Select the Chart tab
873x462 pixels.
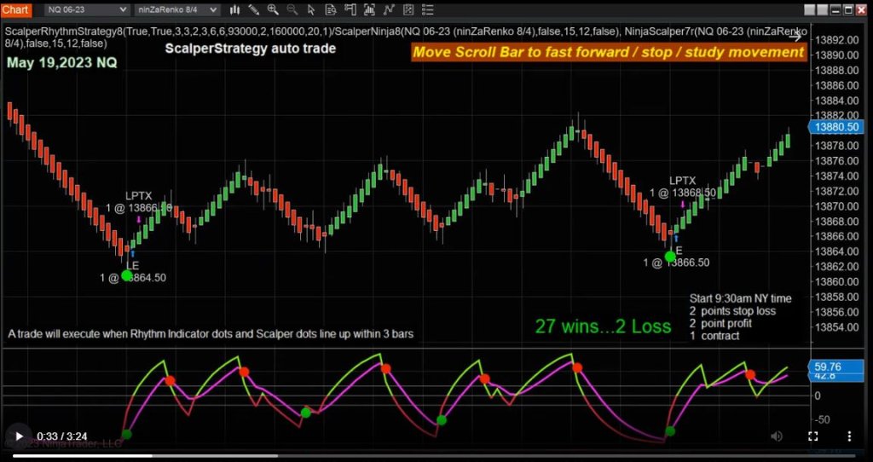(18, 9)
